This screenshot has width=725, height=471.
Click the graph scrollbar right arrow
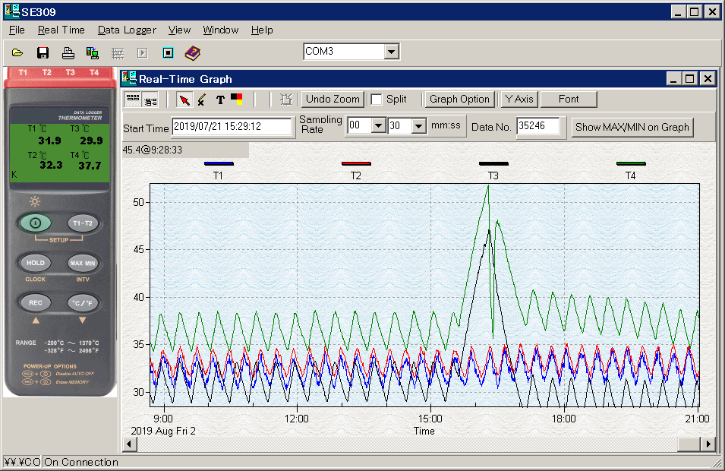pyautogui.click(x=708, y=444)
